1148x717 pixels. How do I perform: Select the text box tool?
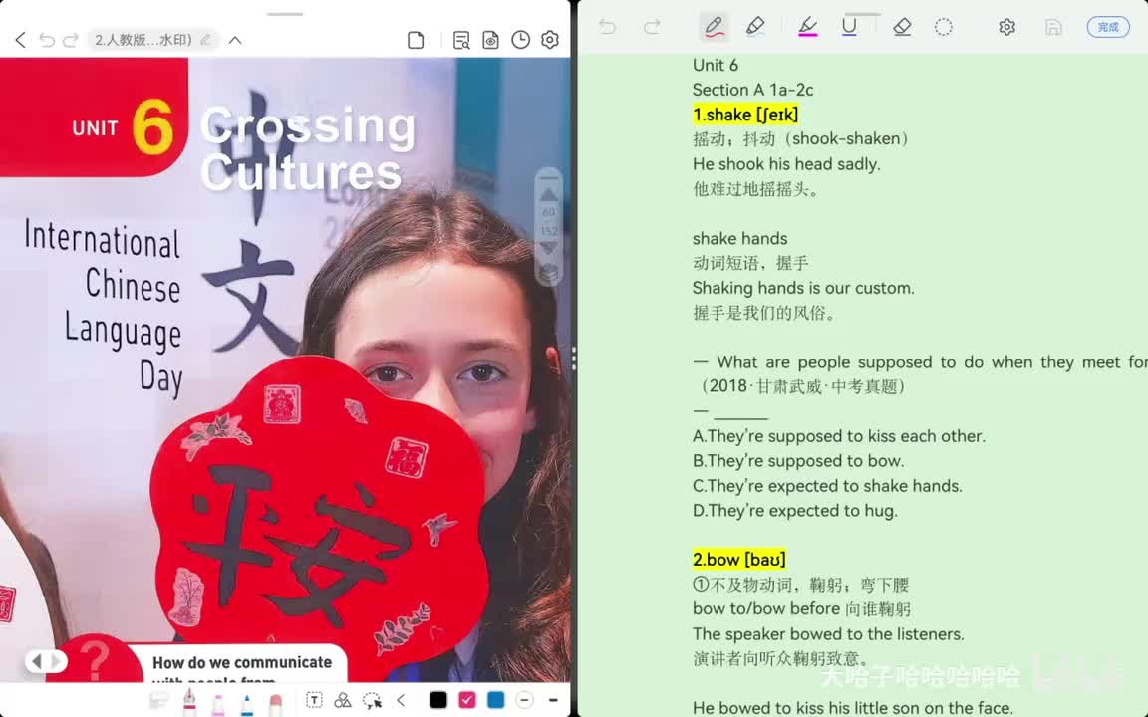pyautogui.click(x=314, y=700)
